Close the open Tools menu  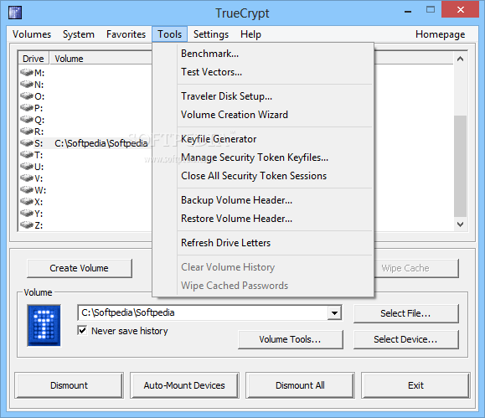(x=169, y=34)
